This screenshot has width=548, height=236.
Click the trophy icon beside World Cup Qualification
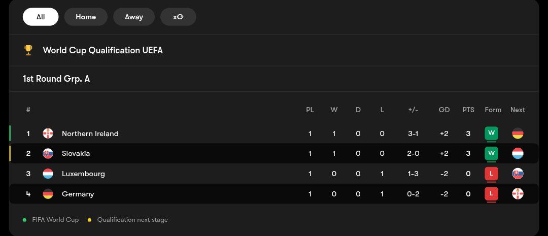point(28,50)
